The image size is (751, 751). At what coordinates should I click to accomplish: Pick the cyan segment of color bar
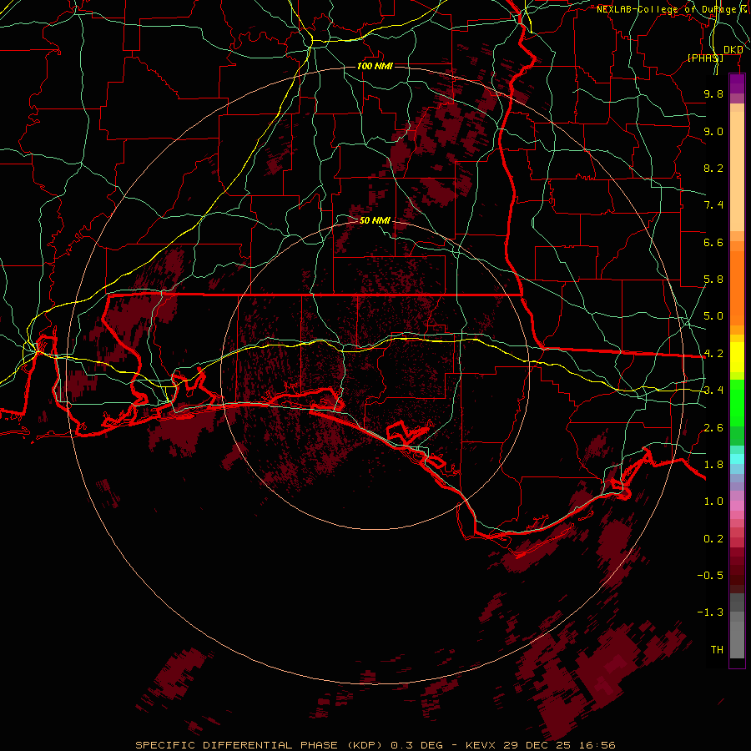click(737, 458)
